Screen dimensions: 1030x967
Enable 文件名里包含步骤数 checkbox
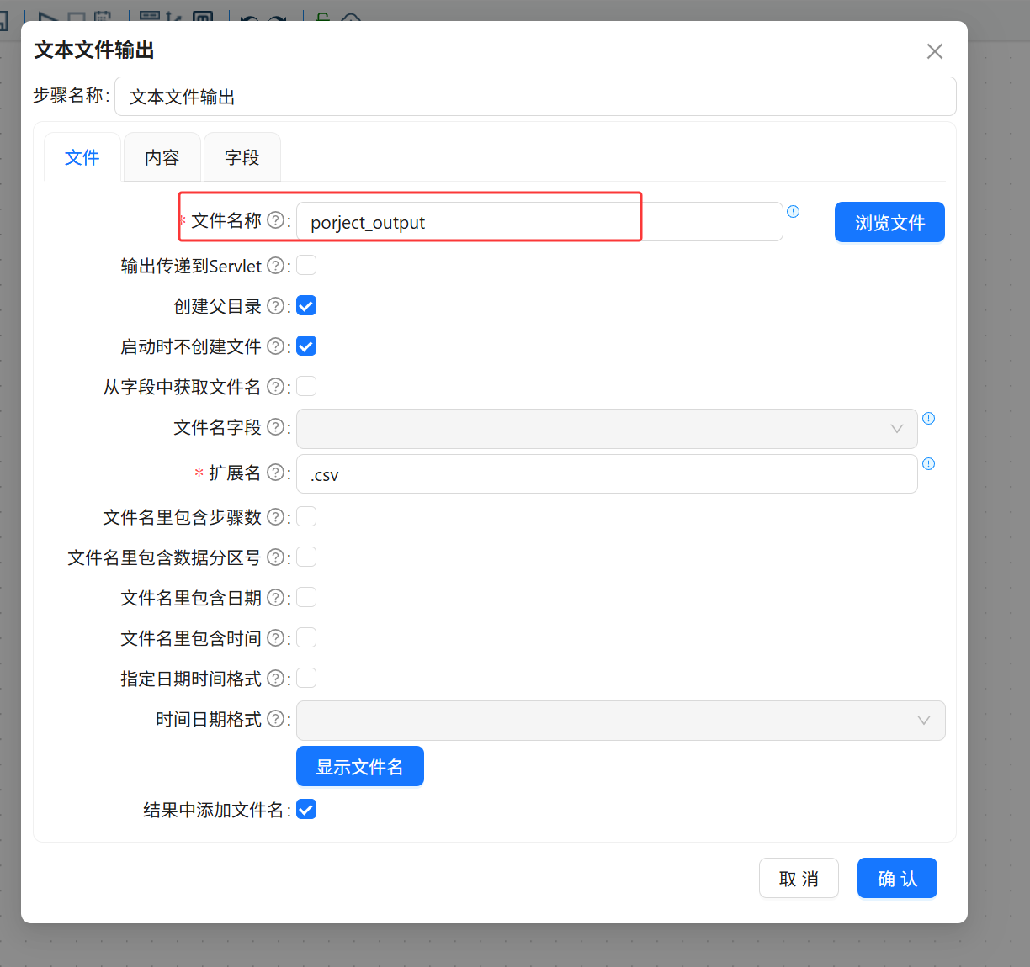point(306,516)
